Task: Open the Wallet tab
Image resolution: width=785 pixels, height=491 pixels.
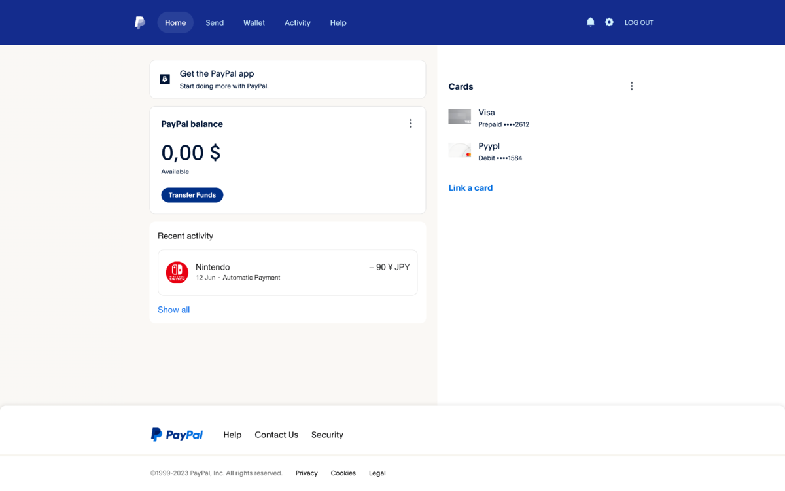Action: pos(254,22)
